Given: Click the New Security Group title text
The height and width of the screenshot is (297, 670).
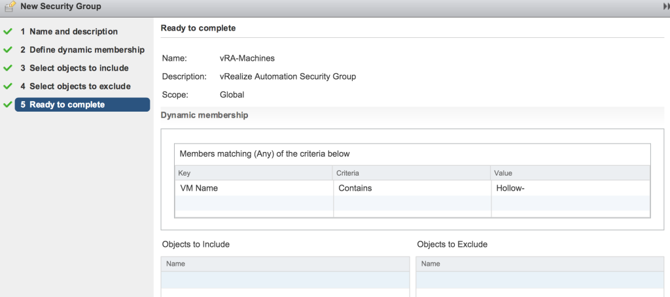Looking at the screenshot, I should (61, 7).
